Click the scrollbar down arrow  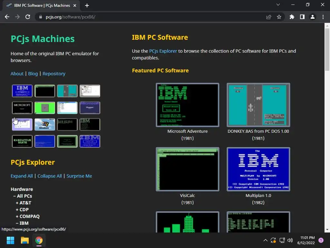[x=327, y=230]
